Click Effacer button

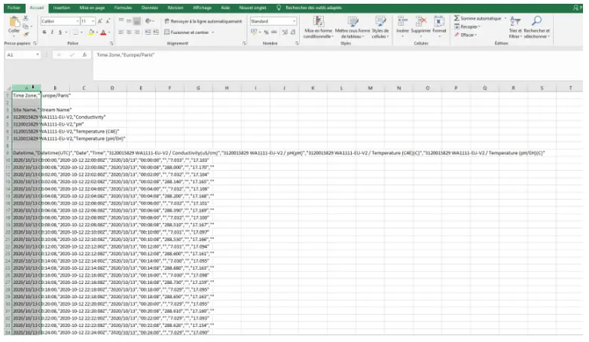[x=465, y=35]
